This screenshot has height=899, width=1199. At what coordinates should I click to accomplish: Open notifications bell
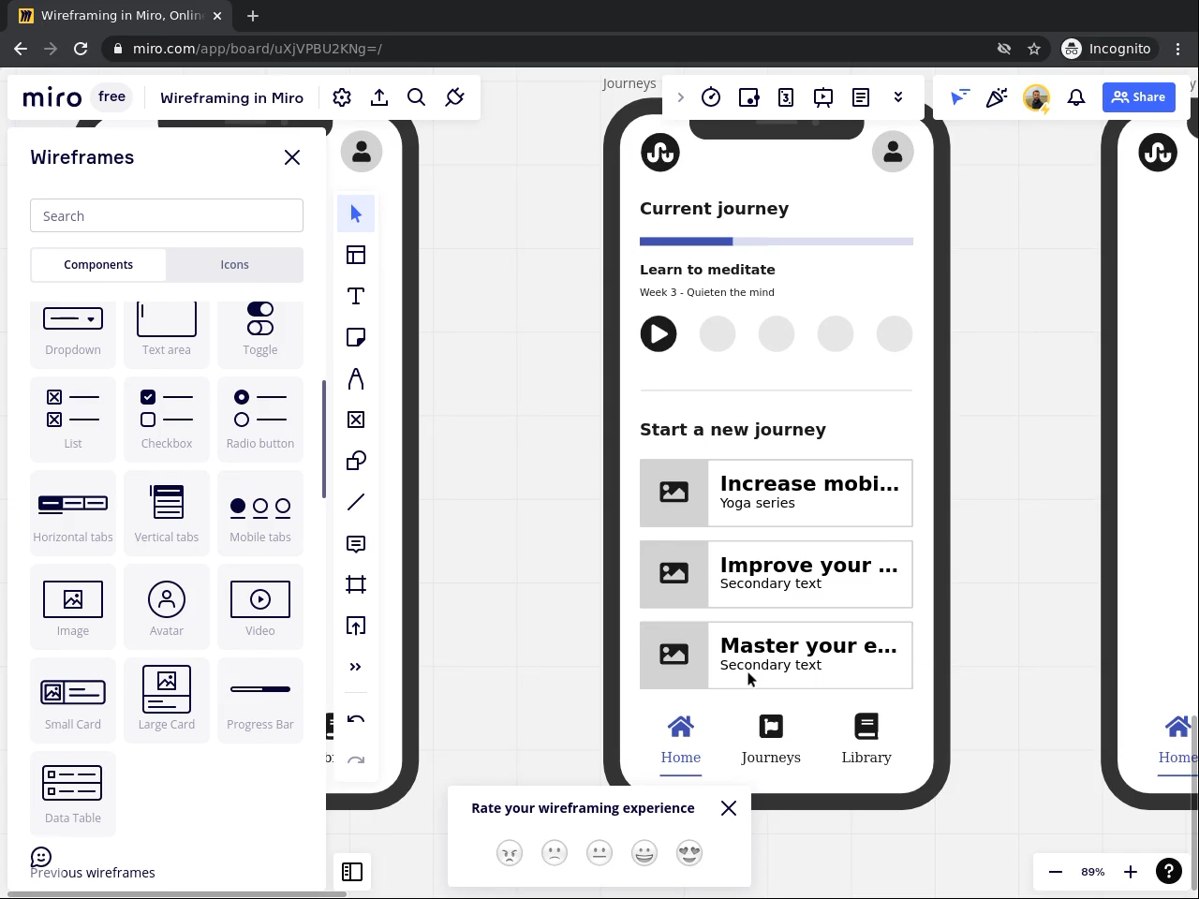tap(1076, 97)
